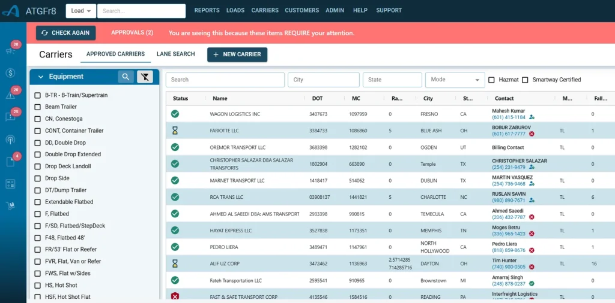Enable the Smartway Certified checkbox
This screenshot has width=615, height=303.
click(x=525, y=80)
